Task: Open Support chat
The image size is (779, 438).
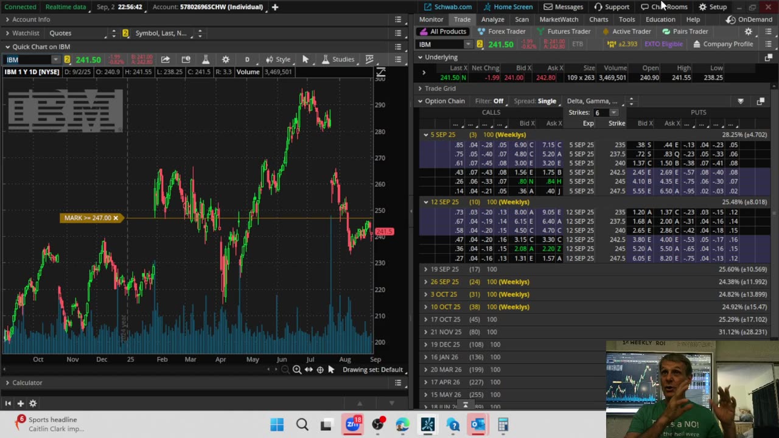Action: tap(612, 7)
